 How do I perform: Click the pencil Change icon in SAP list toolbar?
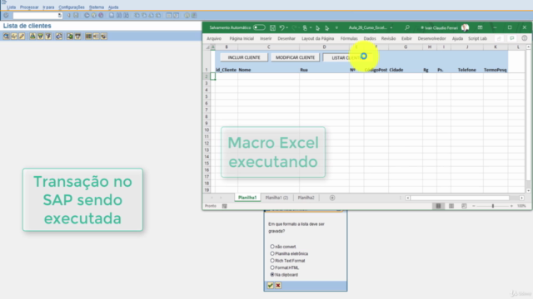click(x=22, y=36)
